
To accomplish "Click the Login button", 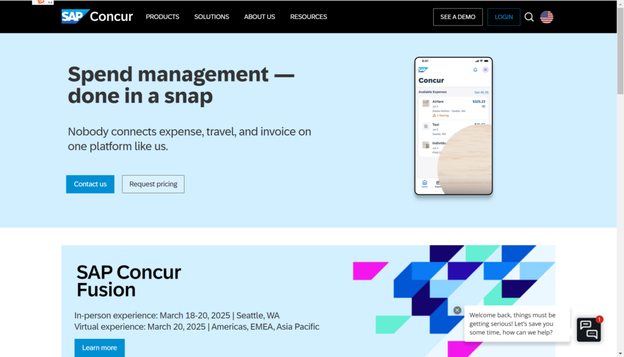I will [503, 17].
